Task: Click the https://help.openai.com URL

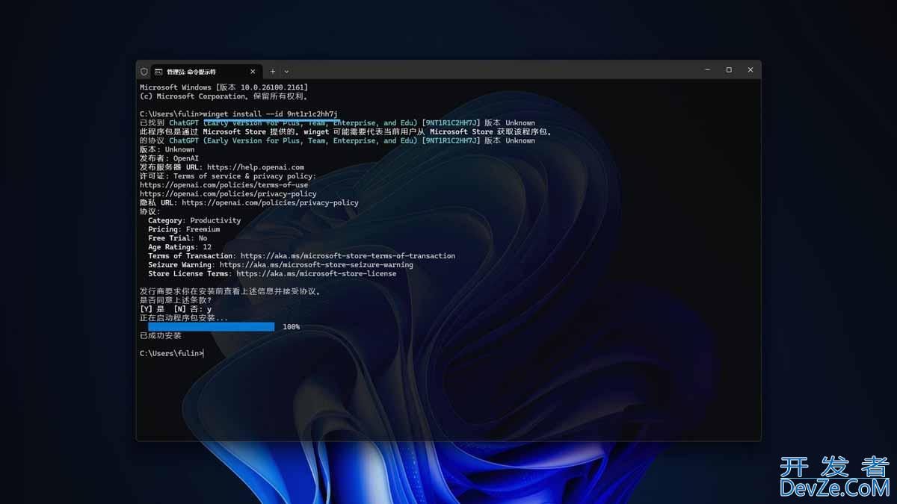Action: pyautogui.click(x=256, y=167)
